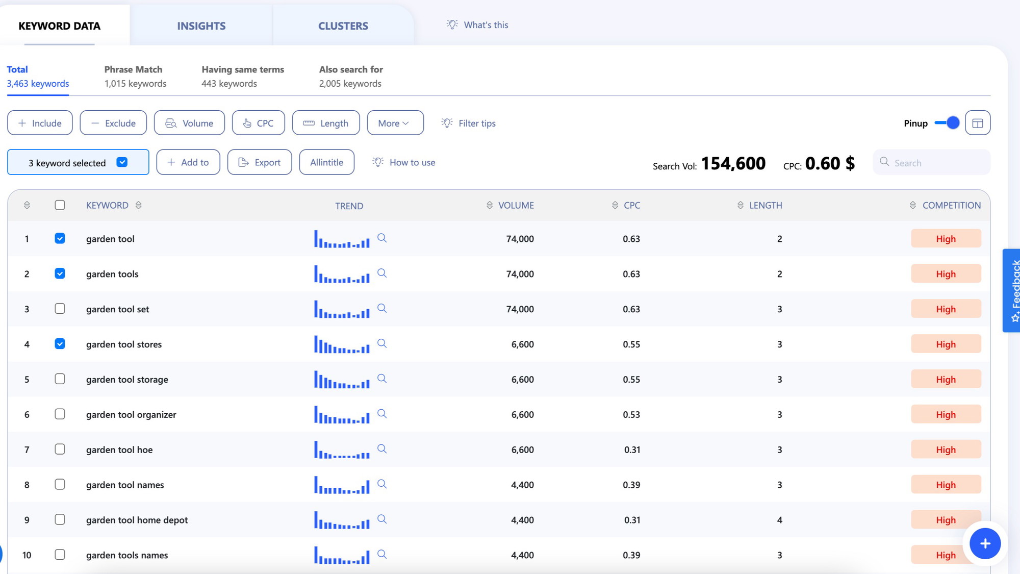Focus the keyword Search field

[x=932, y=162]
